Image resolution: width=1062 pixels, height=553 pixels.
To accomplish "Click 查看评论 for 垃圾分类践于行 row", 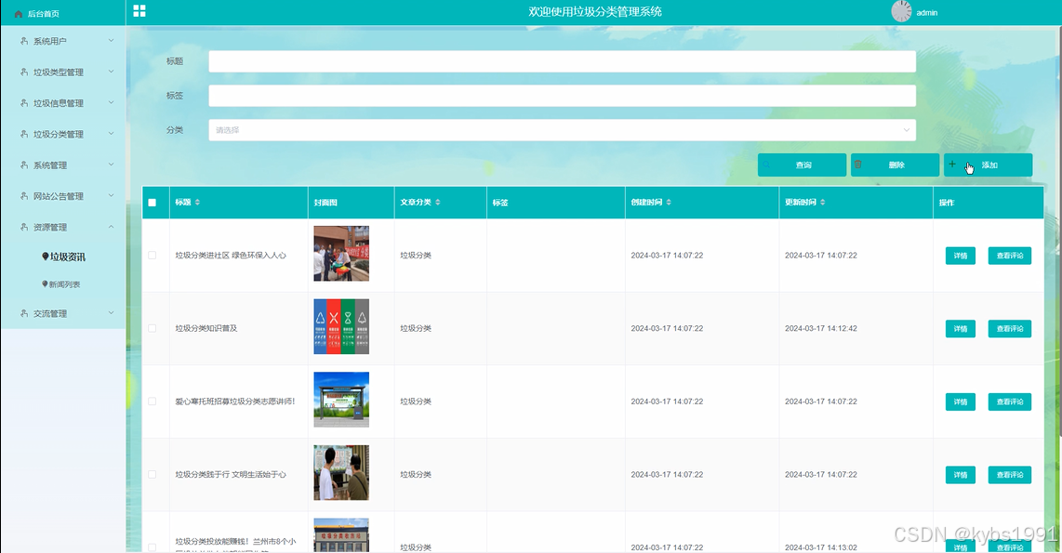I will tap(1010, 475).
